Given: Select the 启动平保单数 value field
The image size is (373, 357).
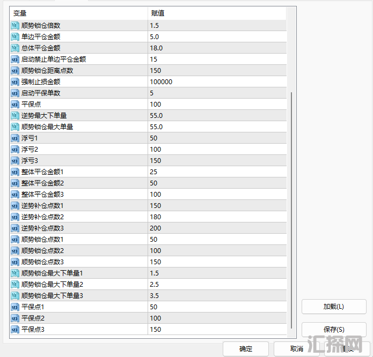Looking at the screenshot, I should 217,93.
